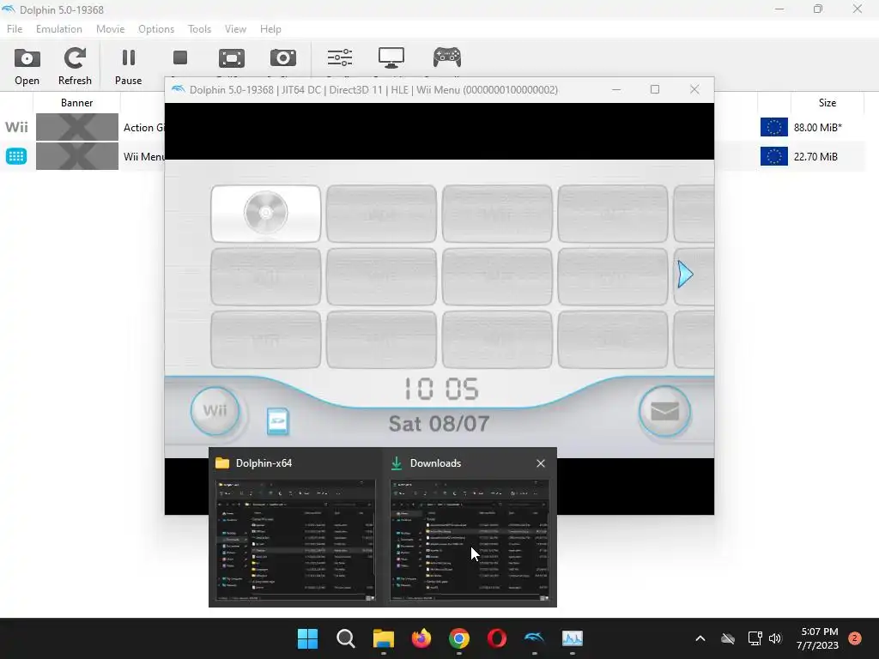Open the Help menu
Image resolution: width=879 pixels, height=659 pixels.
click(270, 29)
